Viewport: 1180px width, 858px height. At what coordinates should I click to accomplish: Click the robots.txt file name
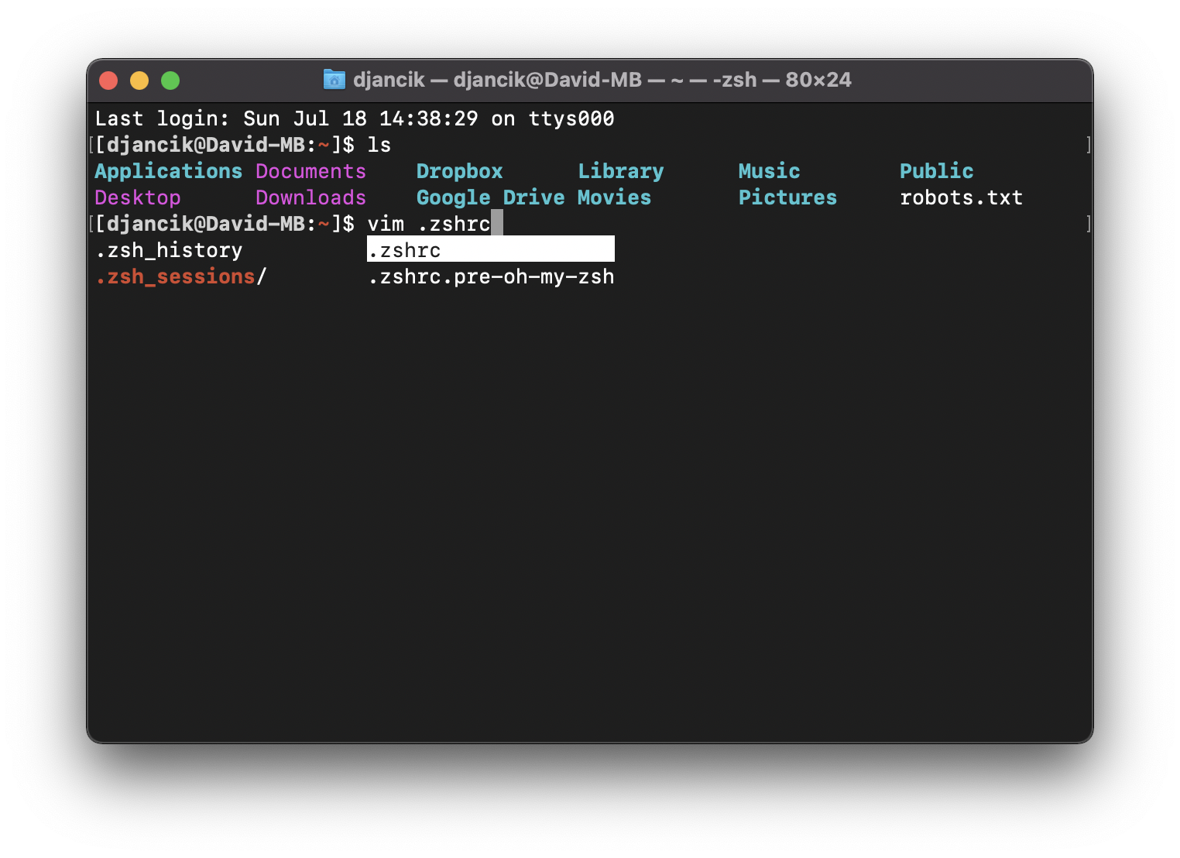(x=962, y=197)
